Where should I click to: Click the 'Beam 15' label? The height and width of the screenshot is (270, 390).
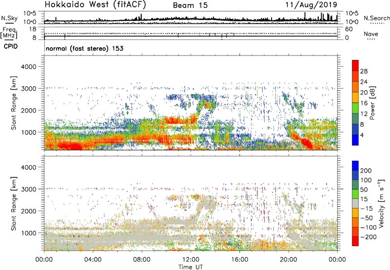pyautogui.click(x=190, y=5)
